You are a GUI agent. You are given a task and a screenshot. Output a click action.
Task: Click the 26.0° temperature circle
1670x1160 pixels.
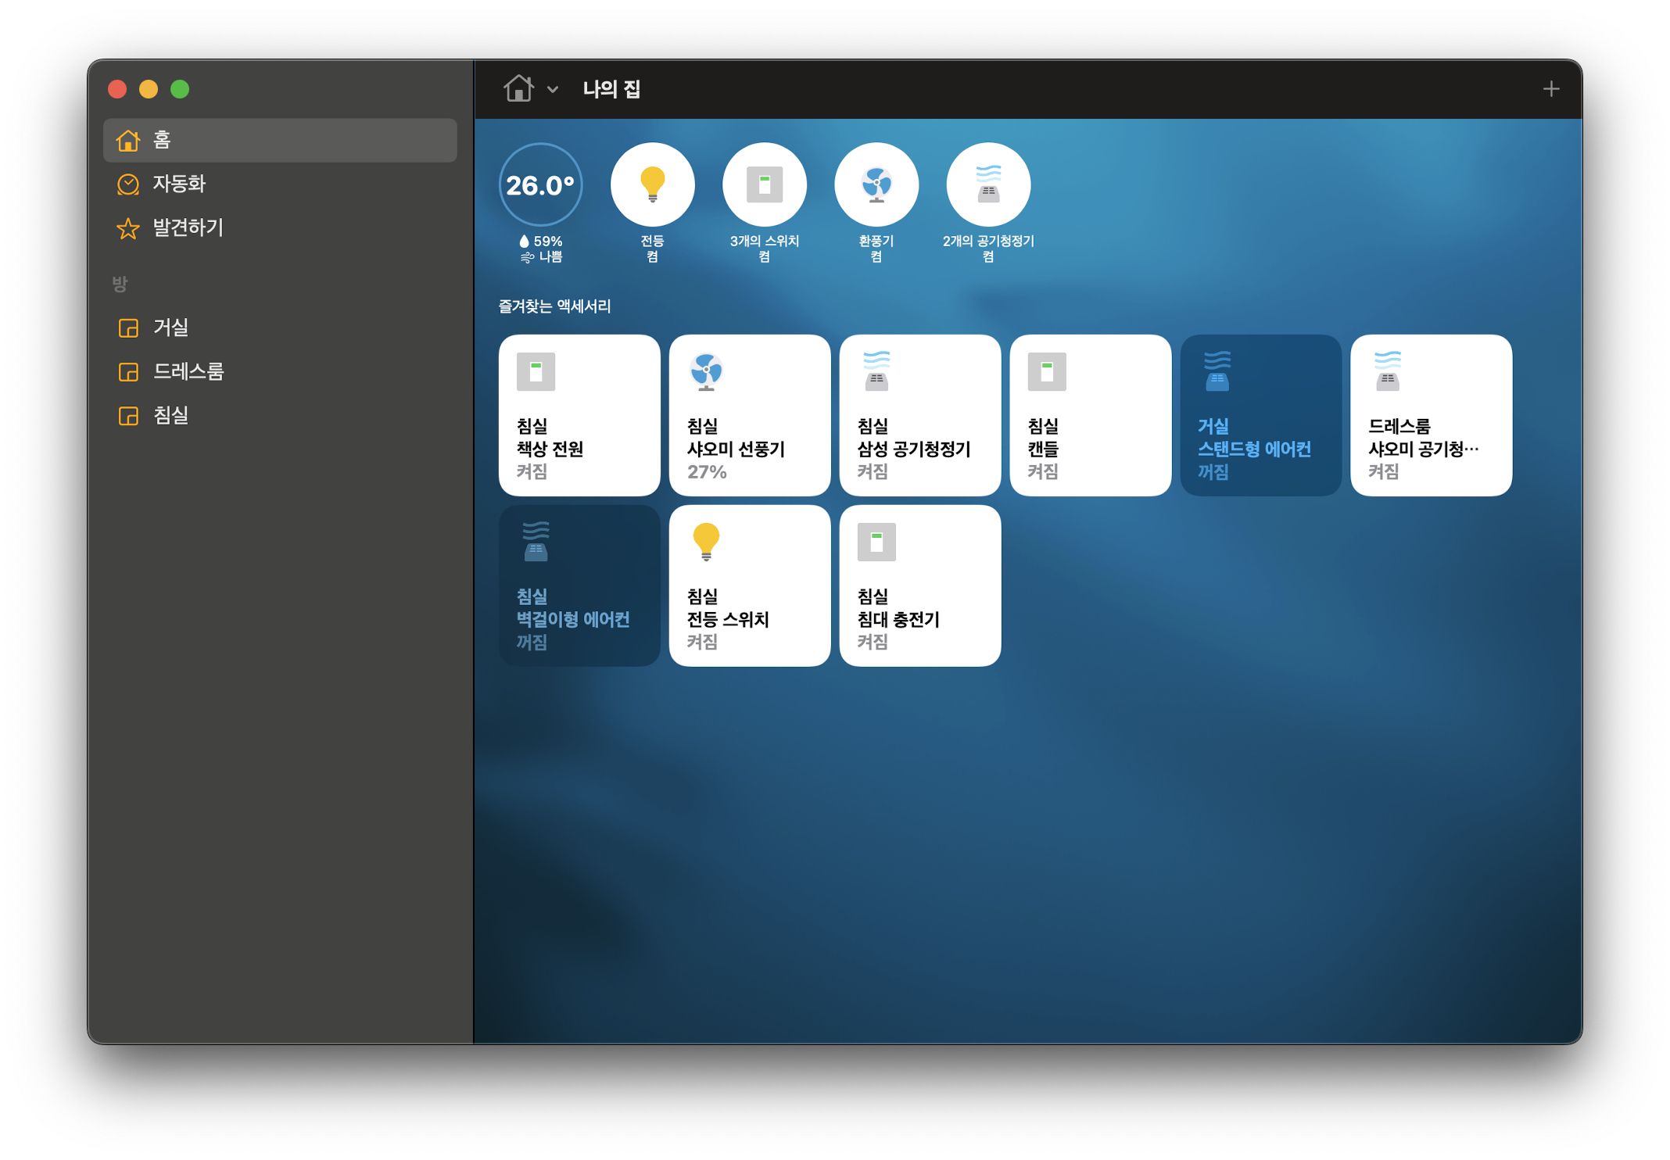pos(540,184)
